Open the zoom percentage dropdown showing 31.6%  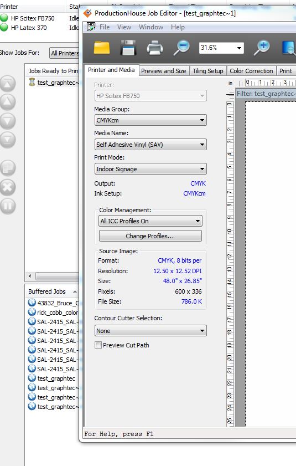[239, 48]
